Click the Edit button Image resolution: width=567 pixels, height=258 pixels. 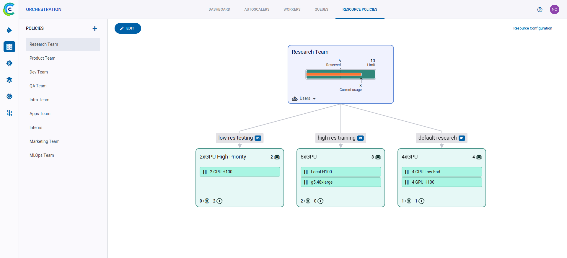[128, 28]
